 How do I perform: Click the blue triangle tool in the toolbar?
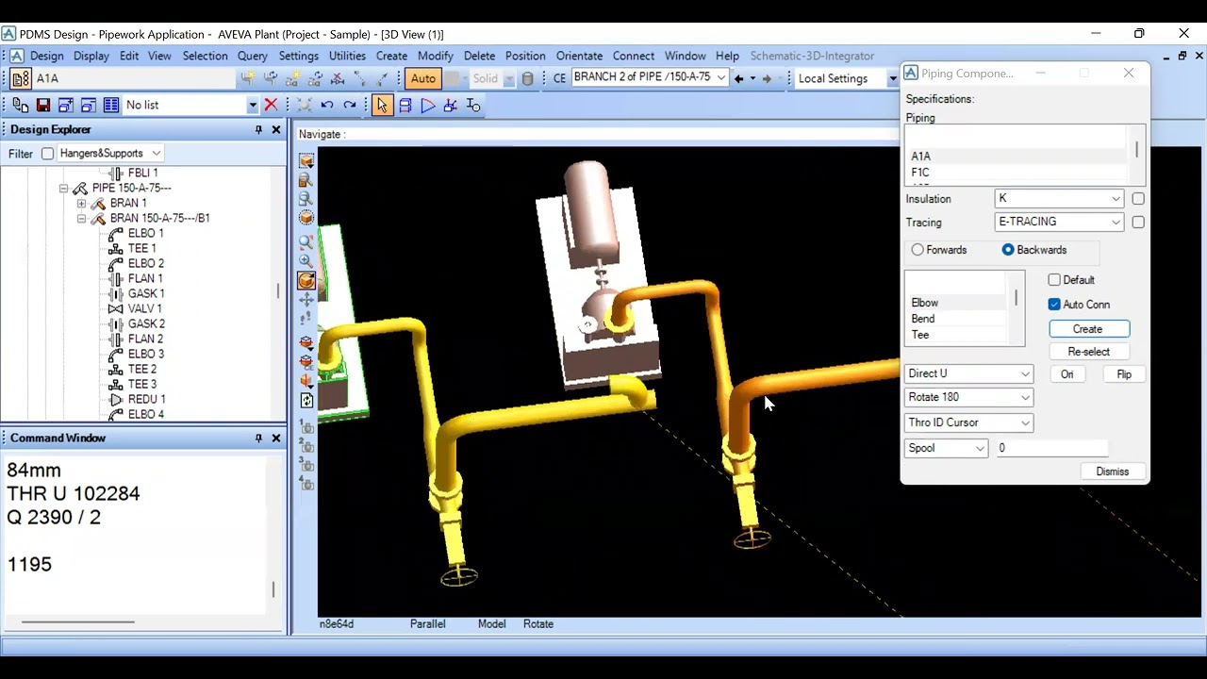427,105
